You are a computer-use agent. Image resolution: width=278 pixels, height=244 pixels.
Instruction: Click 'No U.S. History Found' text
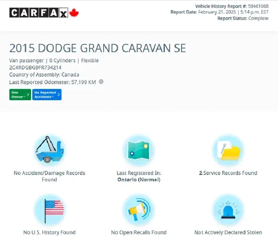point(49,232)
